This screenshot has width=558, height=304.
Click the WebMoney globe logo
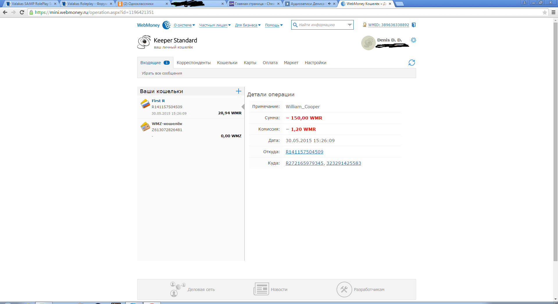tap(167, 25)
